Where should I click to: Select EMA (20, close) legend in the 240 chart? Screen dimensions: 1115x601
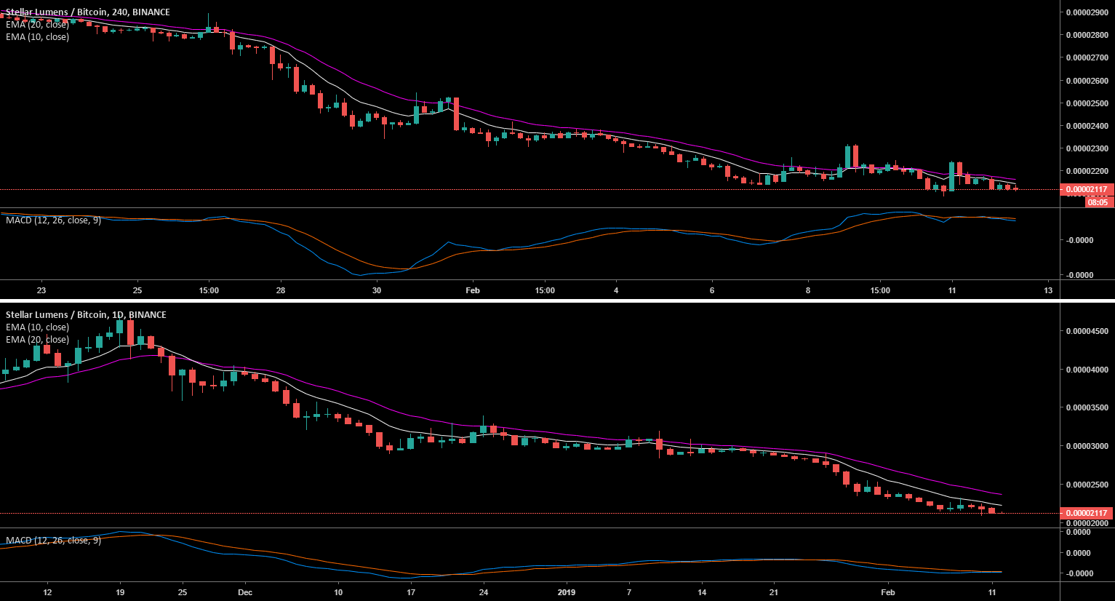pyautogui.click(x=38, y=25)
